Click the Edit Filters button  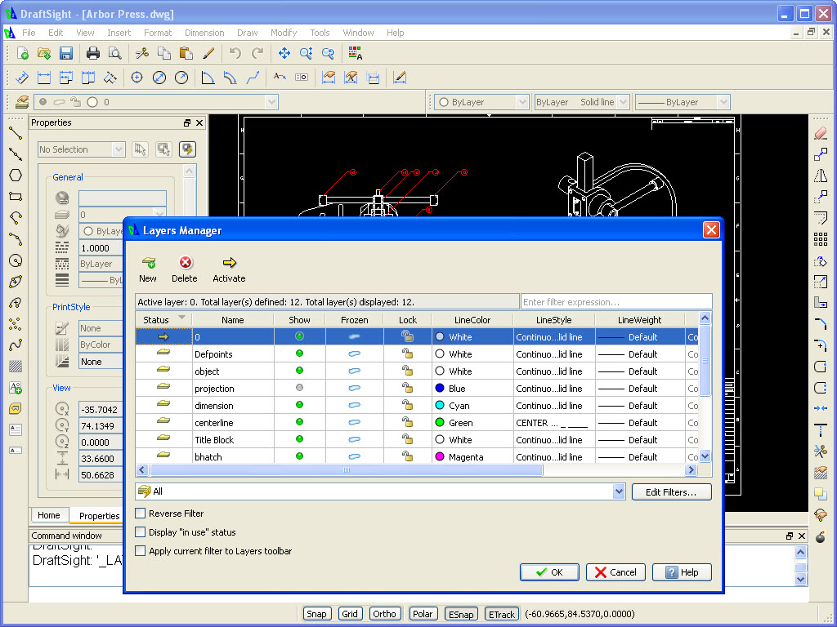[x=671, y=492]
